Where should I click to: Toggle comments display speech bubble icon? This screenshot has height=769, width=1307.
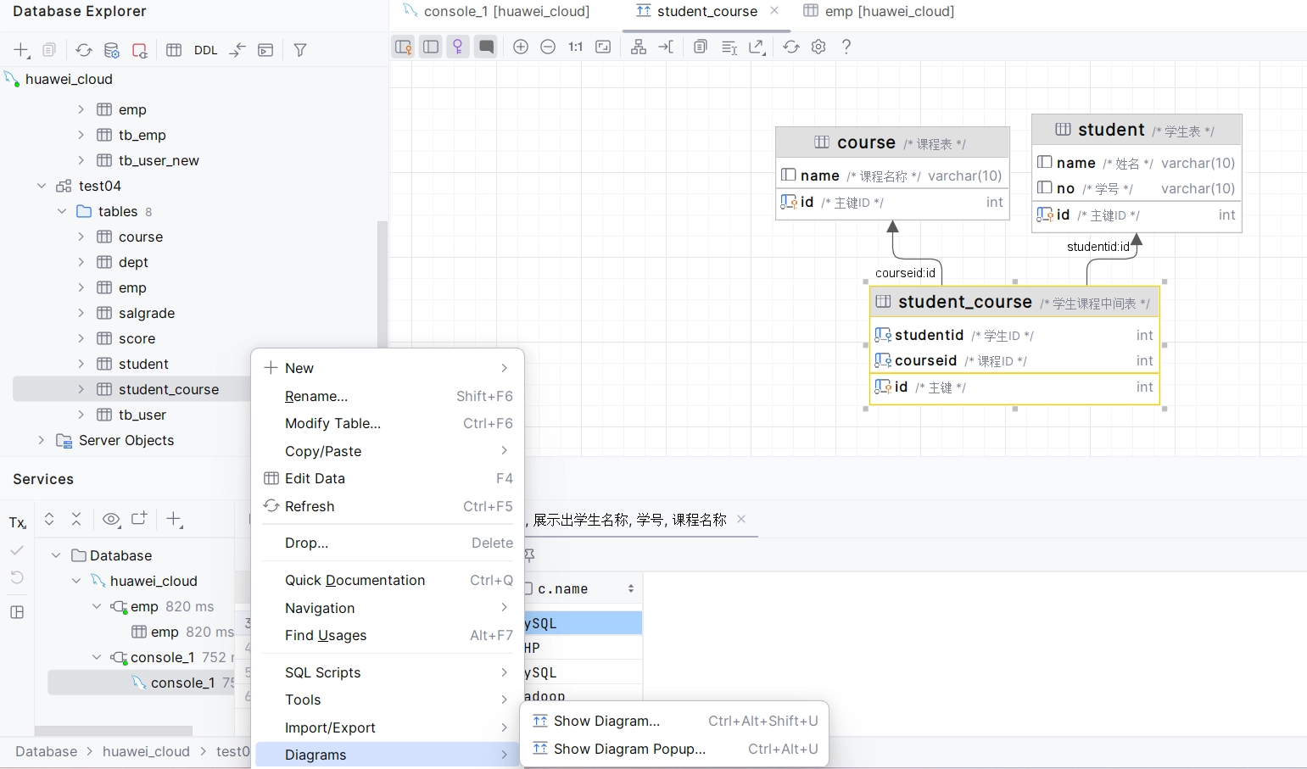(486, 47)
